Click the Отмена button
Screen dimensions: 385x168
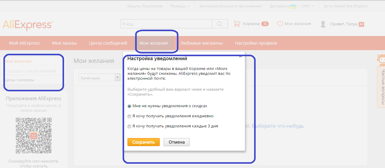coord(177,142)
